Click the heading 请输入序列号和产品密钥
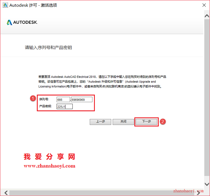 [48, 48]
